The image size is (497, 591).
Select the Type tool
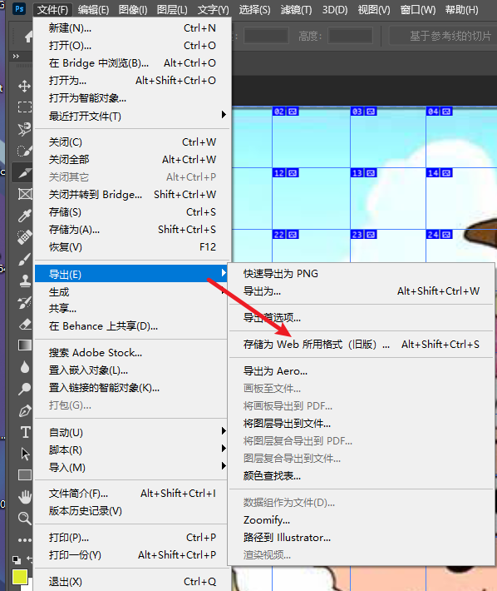(24, 432)
